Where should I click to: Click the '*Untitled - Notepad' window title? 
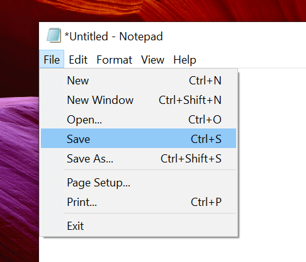click(113, 37)
